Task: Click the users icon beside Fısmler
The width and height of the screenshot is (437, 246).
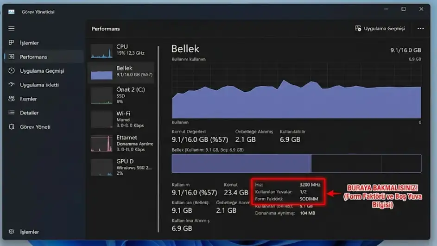Action: (12, 99)
